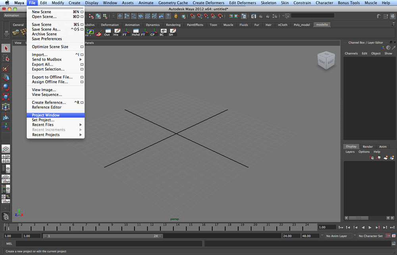Click the Hshd shelf button
The width and height of the screenshot is (397, 255).
coord(135,32)
